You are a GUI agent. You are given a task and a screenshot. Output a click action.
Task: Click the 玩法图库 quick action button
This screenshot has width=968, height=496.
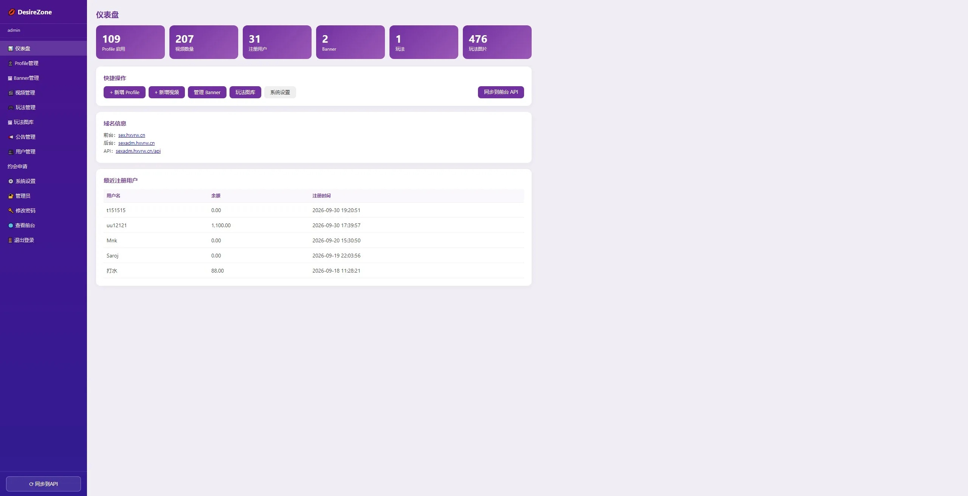[x=245, y=92]
